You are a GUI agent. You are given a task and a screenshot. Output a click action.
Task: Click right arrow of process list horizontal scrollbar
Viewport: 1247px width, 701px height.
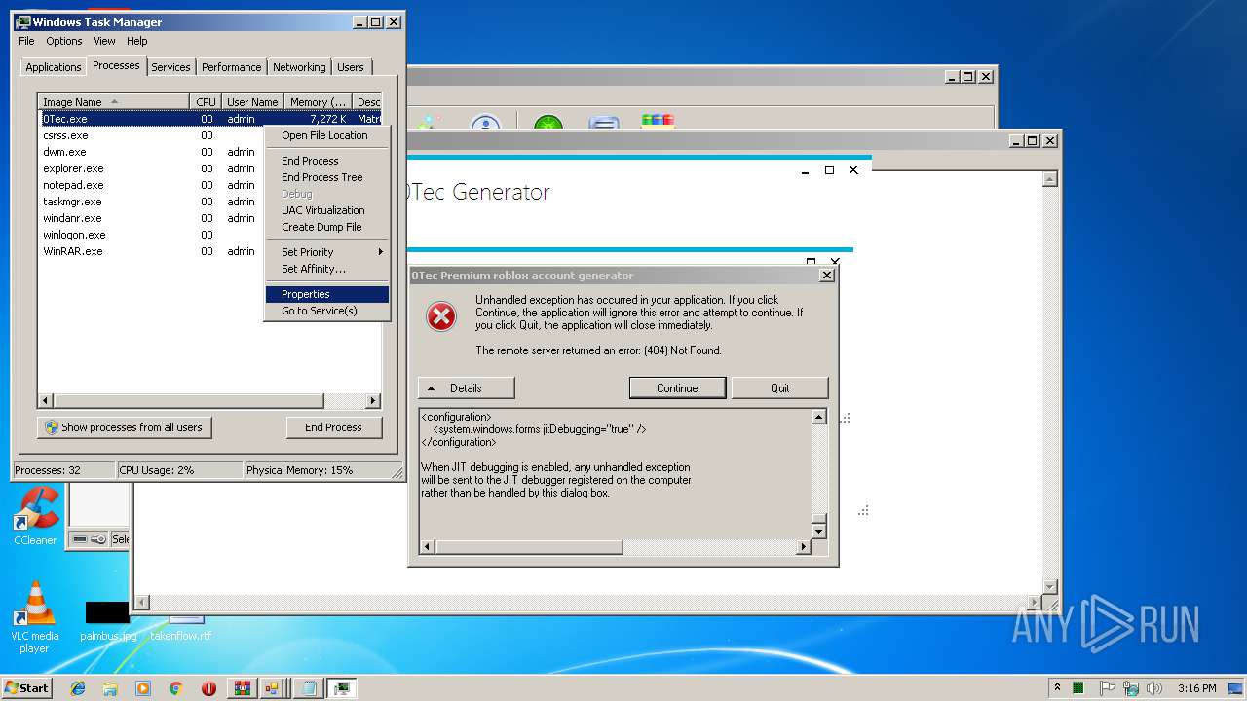tap(373, 401)
